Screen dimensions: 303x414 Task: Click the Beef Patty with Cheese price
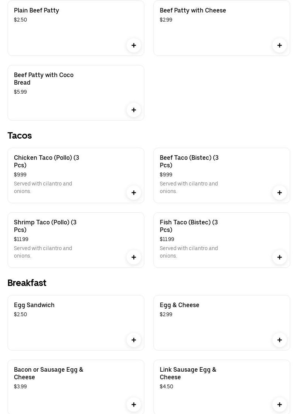tap(166, 20)
